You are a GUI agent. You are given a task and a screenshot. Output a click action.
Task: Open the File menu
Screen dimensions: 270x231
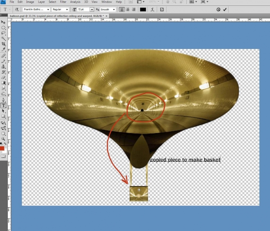(12, 2)
